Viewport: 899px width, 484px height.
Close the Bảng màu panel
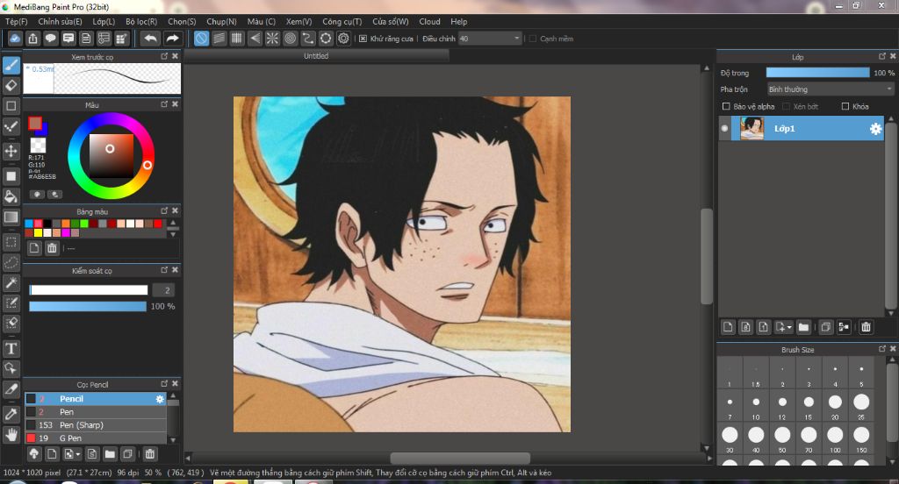point(175,210)
